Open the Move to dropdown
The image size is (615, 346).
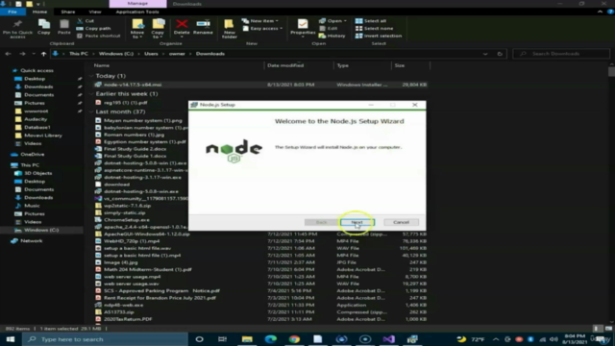click(x=137, y=29)
